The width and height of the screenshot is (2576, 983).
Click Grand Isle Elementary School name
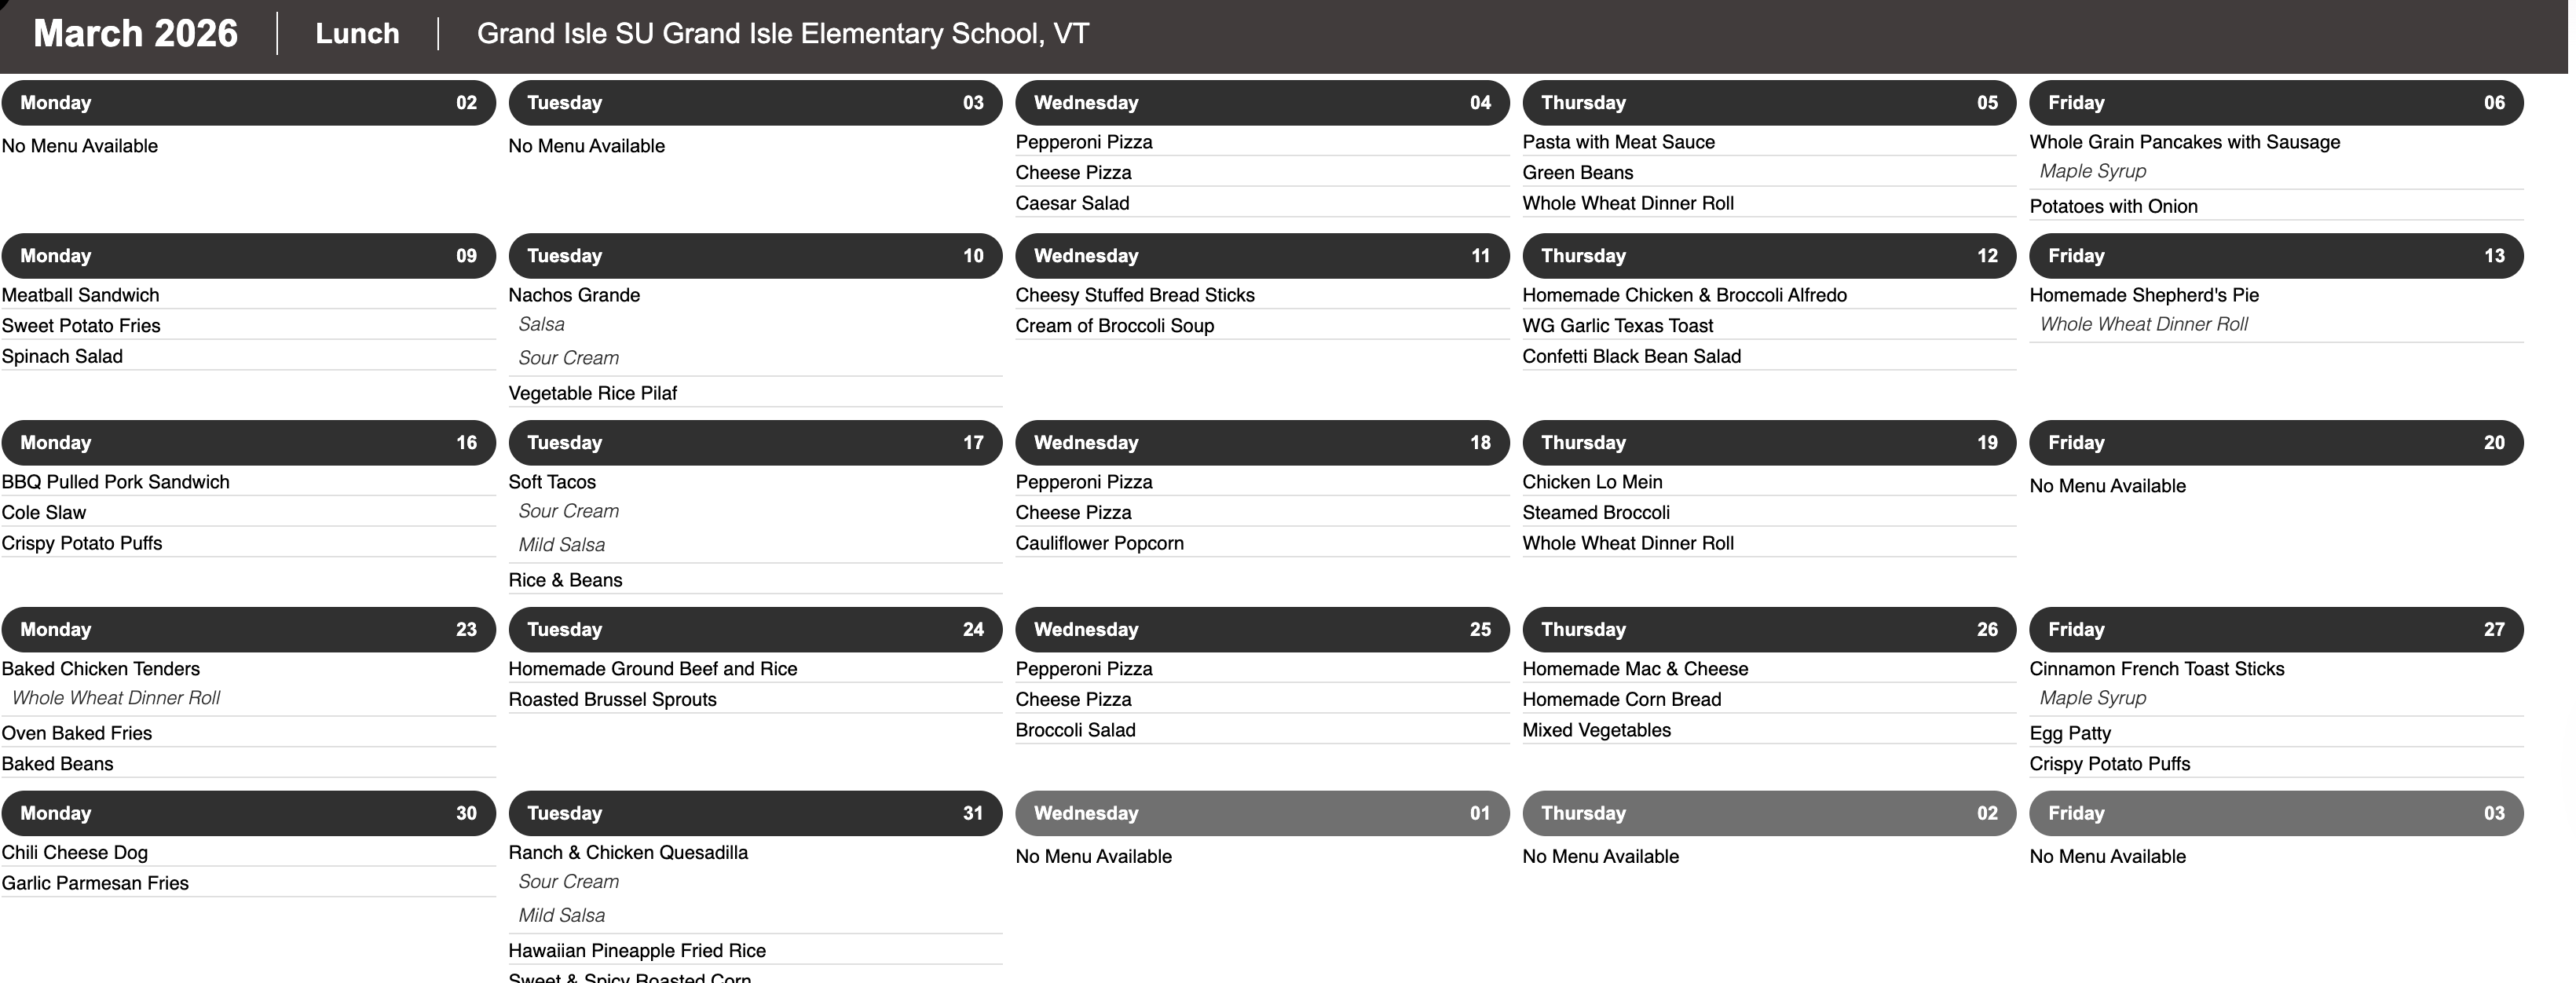point(782,34)
